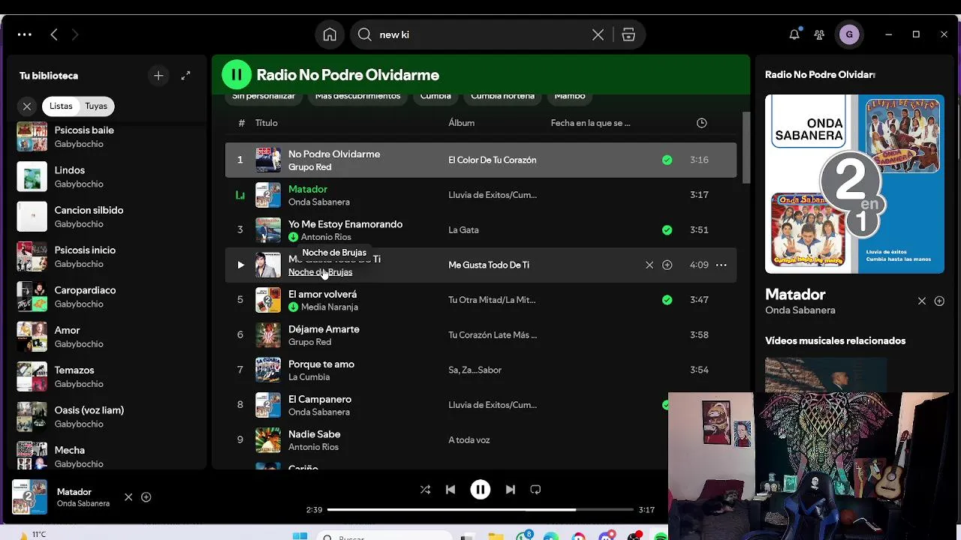Go back with the left arrow
This screenshot has width=961, height=540.
[54, 34]
